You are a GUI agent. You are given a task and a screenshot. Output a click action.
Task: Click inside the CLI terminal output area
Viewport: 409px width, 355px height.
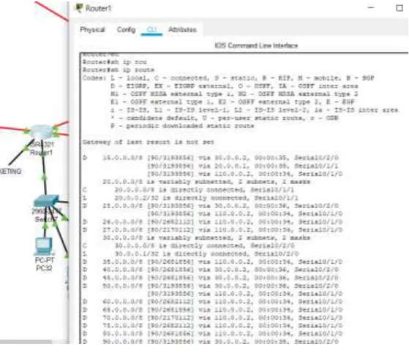(x=244, y=198)
